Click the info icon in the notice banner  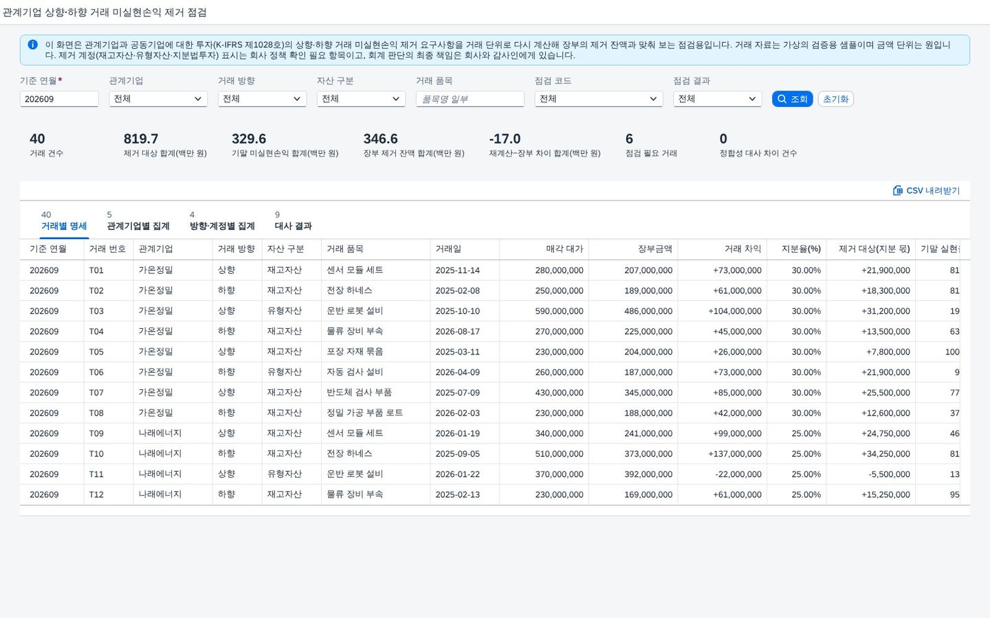click(x=32, y=45)
